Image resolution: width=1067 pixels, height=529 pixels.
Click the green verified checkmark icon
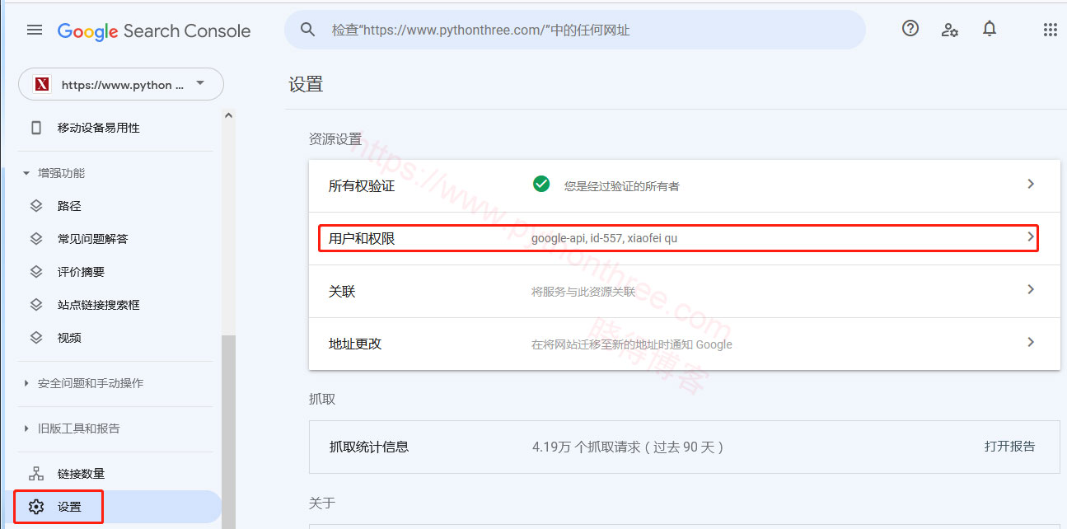click(541, 184)
